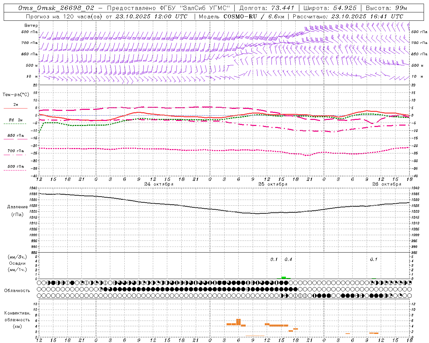
Task: Click the "(мм/1ч.)" precipitation unit label
Action: pyautogui.click(x=17, y=270)
